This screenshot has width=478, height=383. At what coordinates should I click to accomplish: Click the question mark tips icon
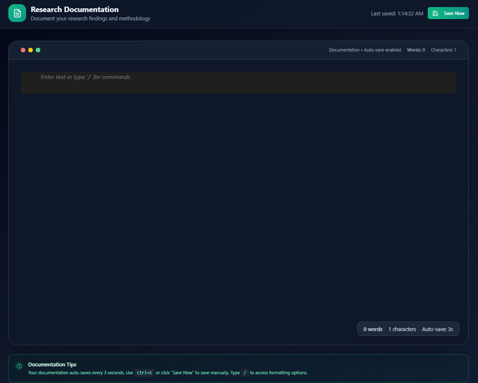coord(19,366)
